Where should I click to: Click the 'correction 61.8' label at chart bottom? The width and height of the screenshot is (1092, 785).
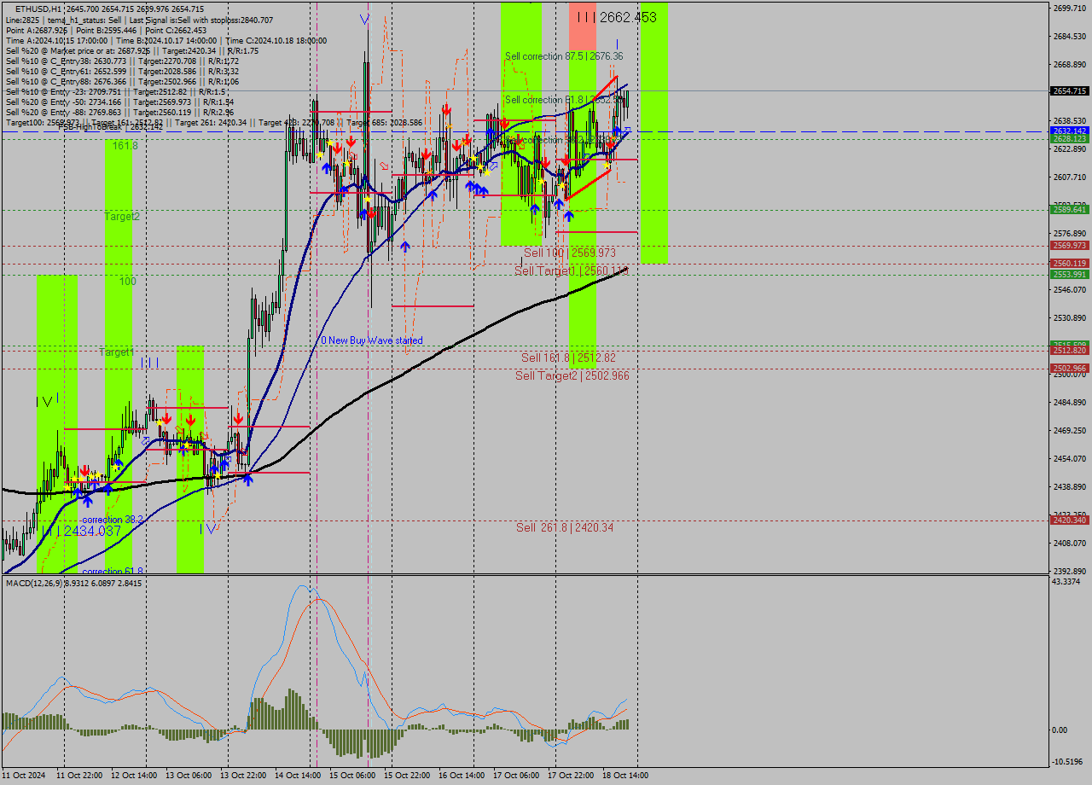click(112, 571)
